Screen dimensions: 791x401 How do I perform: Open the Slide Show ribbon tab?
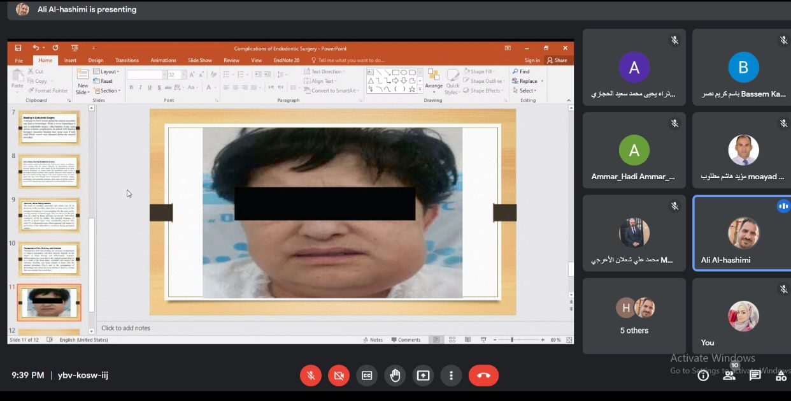coord(199,61)
